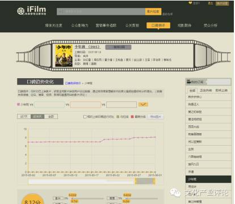The image size is (235, 204).
Task: Click the iFilm film reel logo
Action: tap(21, 11)
